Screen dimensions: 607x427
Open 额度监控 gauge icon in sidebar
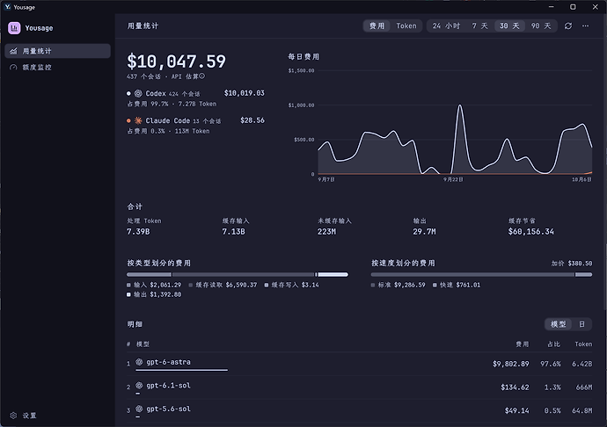(13, 68)
